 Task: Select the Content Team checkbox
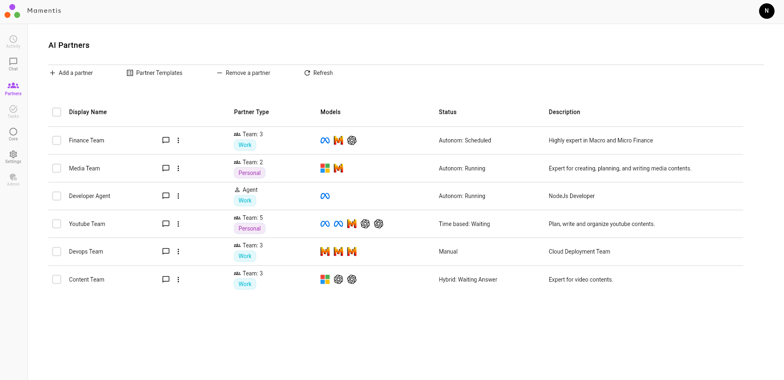coord(57,280)
